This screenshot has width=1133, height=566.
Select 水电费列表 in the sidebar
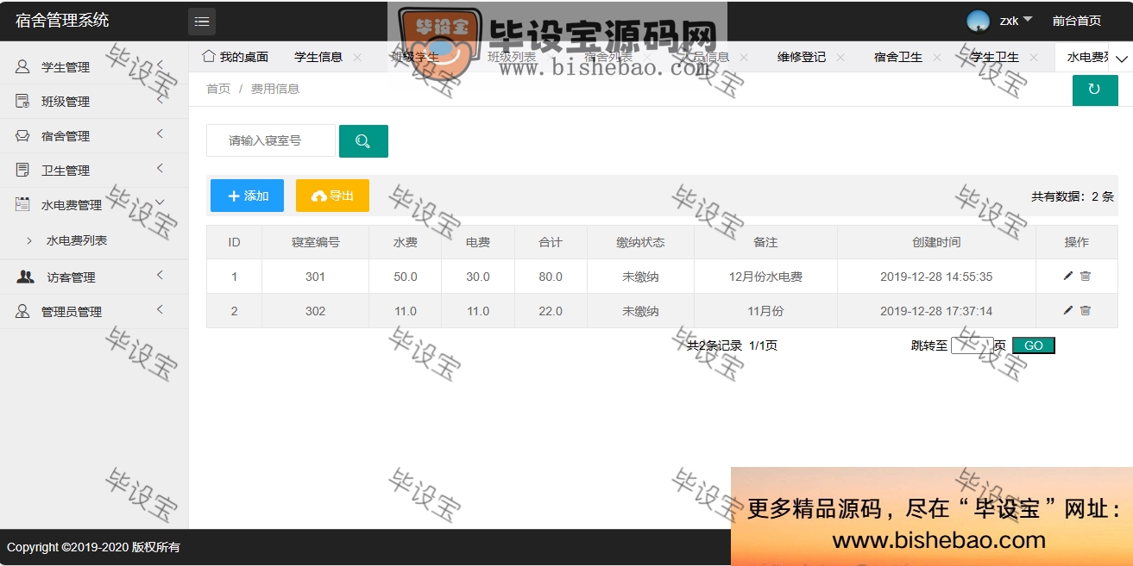tap(77, 240)
